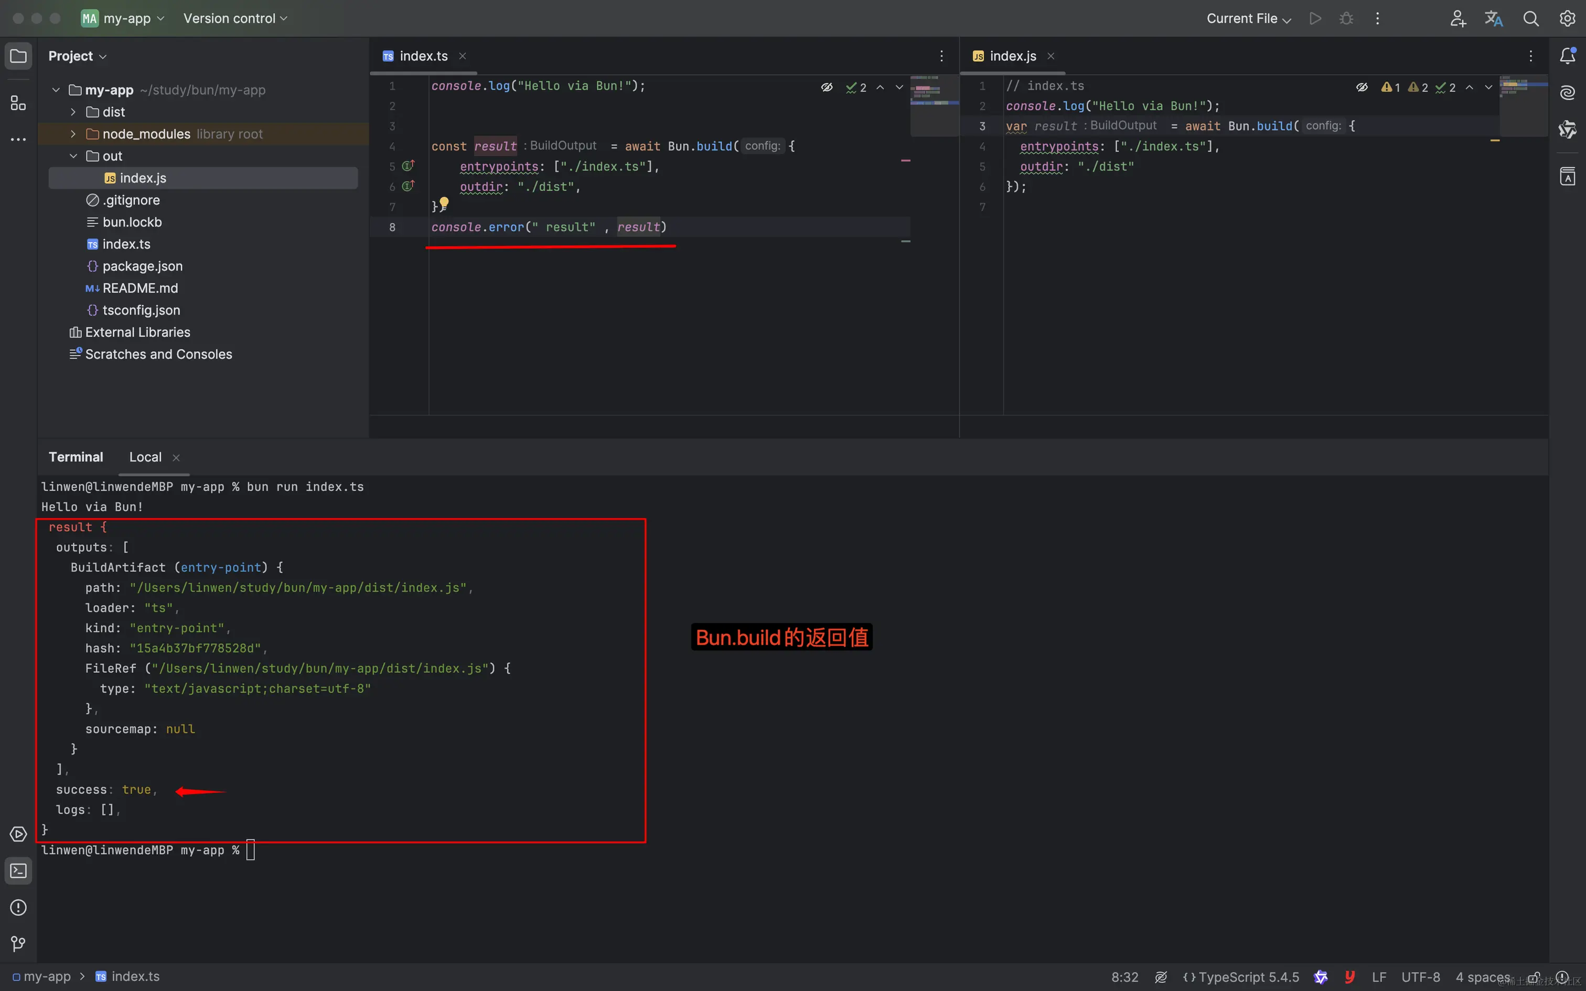Open the Structure tool window icon
The height and width of the screenshot is (991, 1586).
coord(18,103)
